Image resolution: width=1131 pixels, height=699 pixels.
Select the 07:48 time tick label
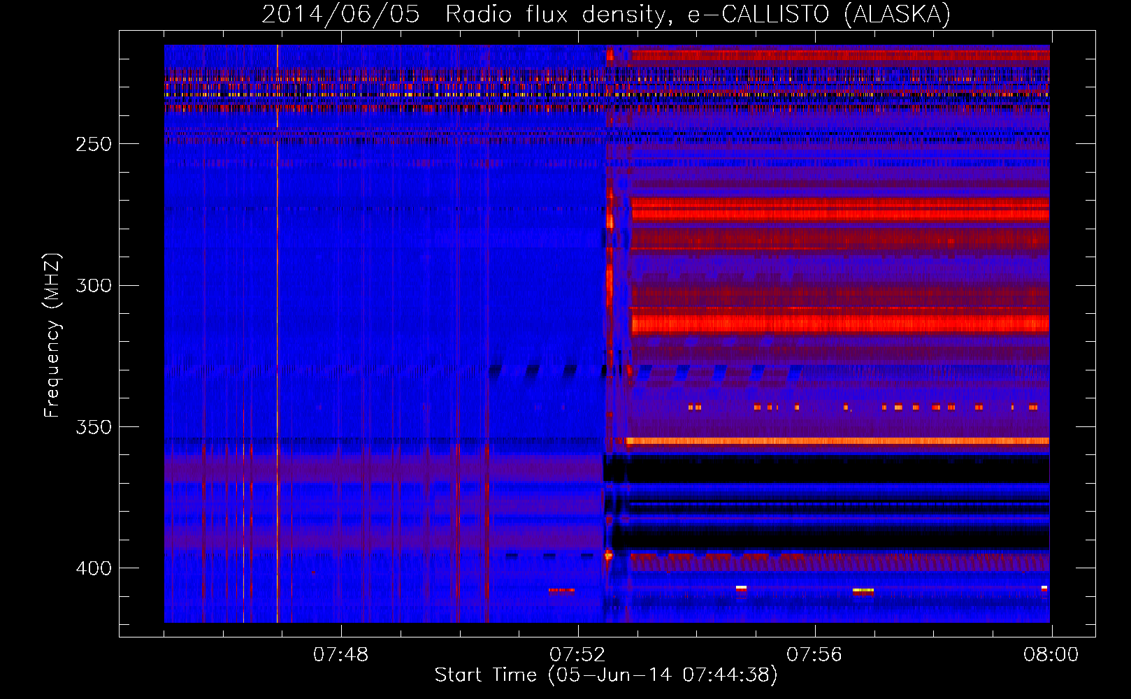click(340, 655)
